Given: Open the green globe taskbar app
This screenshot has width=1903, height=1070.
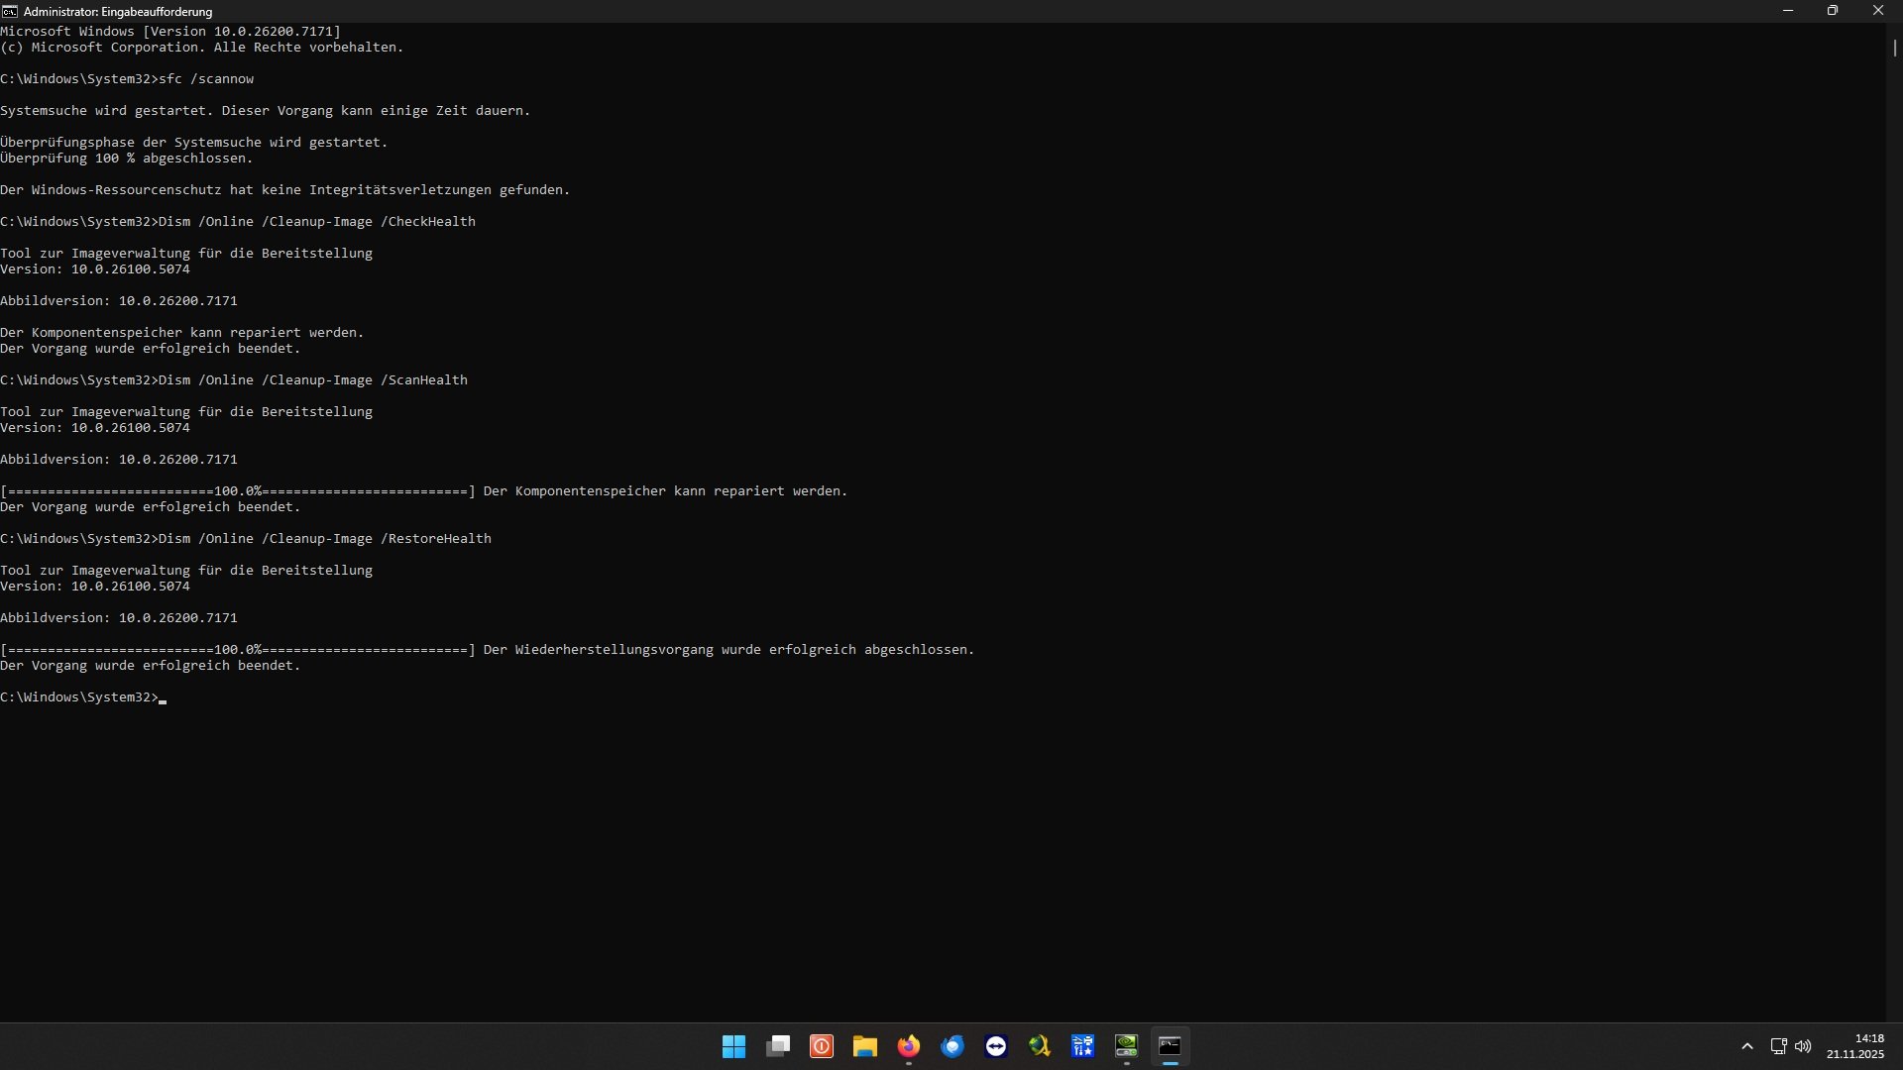Looking at the screenshot, I should (x=1040, y=1046).
